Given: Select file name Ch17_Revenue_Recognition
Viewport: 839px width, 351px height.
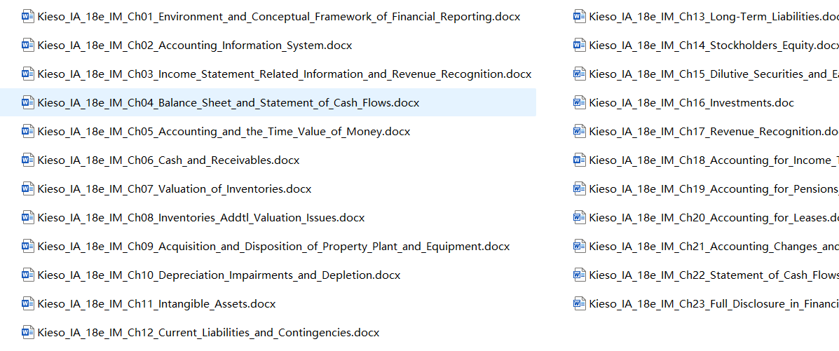Looking at the screenshot, I should (x=714, y=132).
